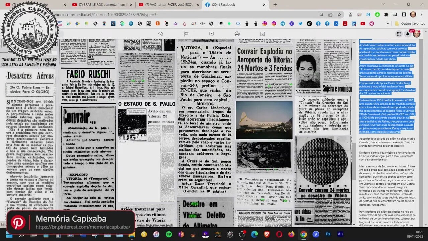
Task: Open Facebook notifications bell with 20+ badge
Action: coord(408,34)
